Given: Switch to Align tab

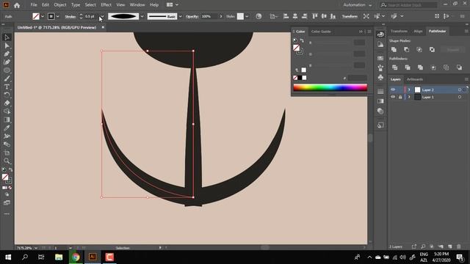Looking at the screenshot, I should 418,31.
